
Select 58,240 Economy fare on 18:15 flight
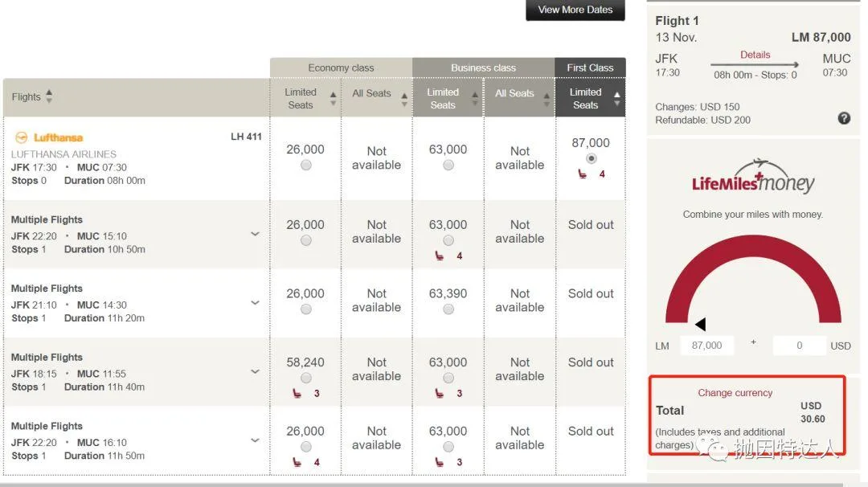(x=305, y=378)
